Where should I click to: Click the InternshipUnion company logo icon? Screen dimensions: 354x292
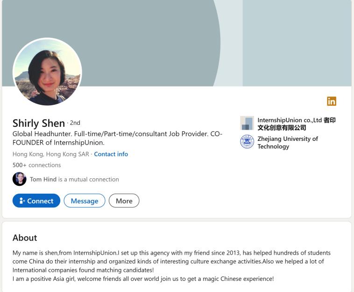[247, 123]
